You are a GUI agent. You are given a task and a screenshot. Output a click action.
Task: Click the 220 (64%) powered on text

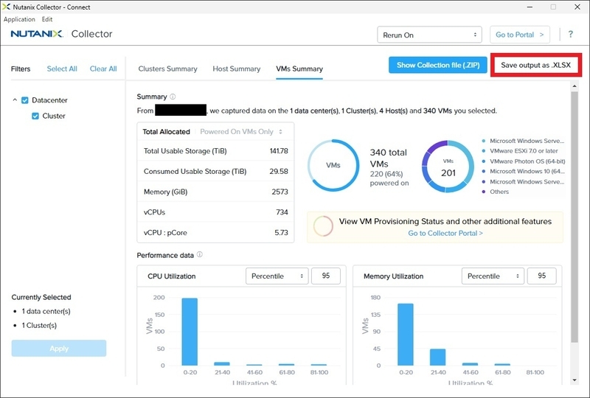click(x=389, y=178)
